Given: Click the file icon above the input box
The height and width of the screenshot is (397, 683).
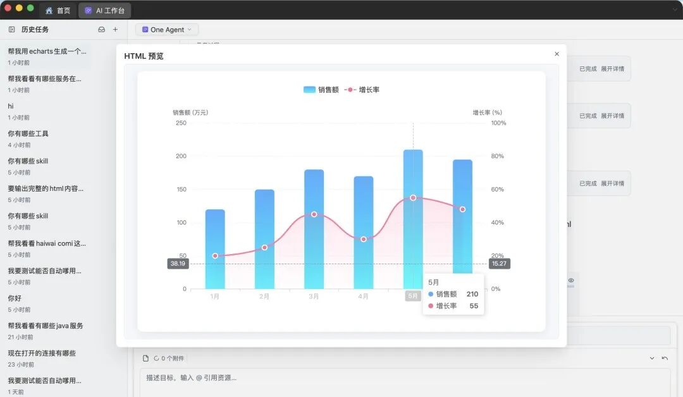Looking at the screenshot, I should click(x=146, y=358).
